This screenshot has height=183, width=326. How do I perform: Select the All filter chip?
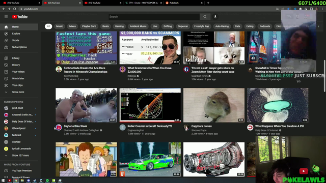point(48,26)
